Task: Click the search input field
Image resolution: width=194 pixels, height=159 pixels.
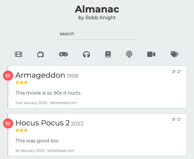Action: tap(97, 34)
